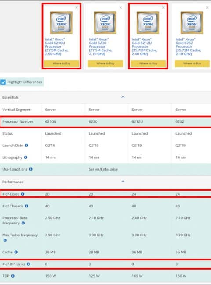Click the Server/Enterprise use conditions value
The image size is (211, 285).
pyautogui.click(x=103, y=169)
